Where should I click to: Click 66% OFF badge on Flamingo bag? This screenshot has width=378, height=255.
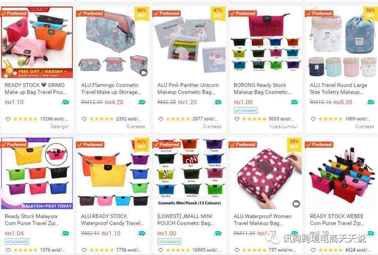coord(141,13)
